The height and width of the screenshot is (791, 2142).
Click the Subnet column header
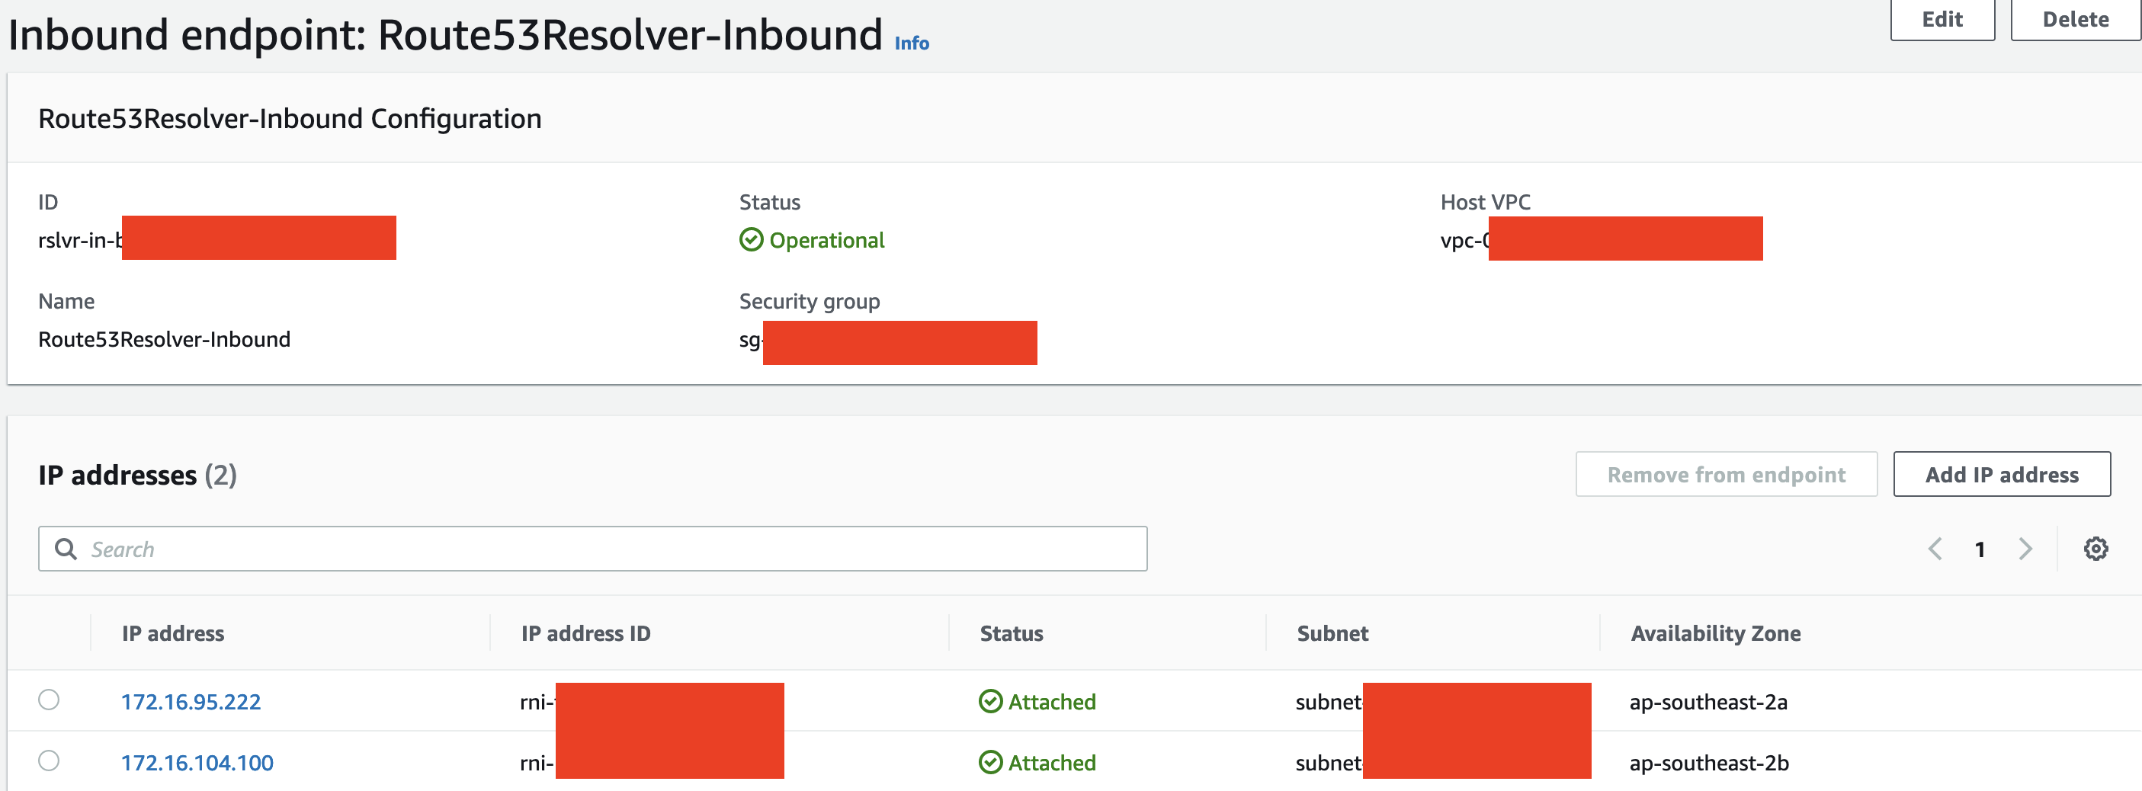tap(1332, 633)
